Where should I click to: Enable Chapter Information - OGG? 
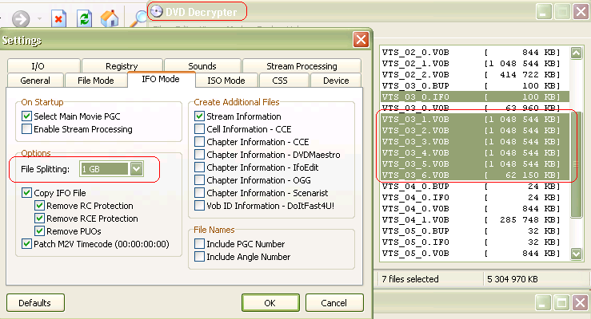(x=199, y=180)
